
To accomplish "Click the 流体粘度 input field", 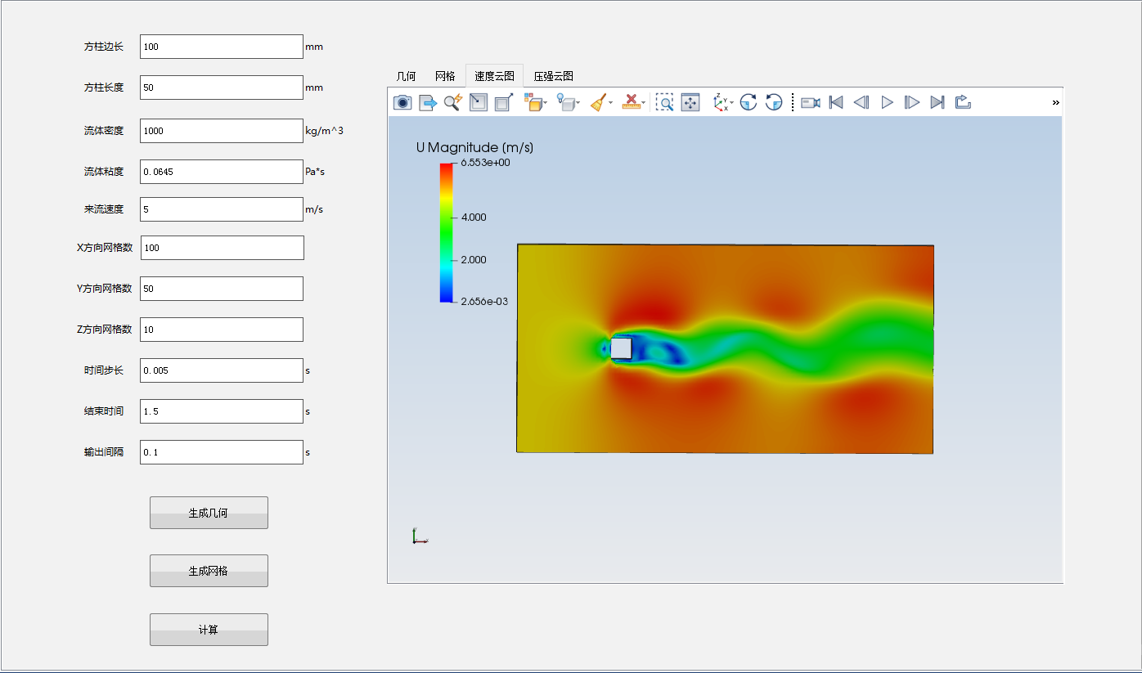I will click(222, 172).
